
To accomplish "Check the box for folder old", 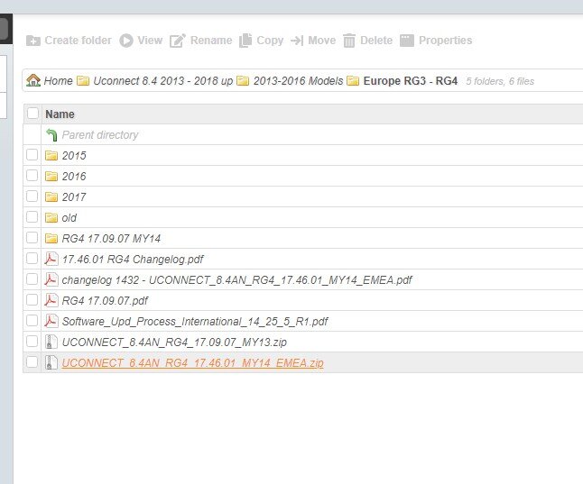I will (32, 217).
